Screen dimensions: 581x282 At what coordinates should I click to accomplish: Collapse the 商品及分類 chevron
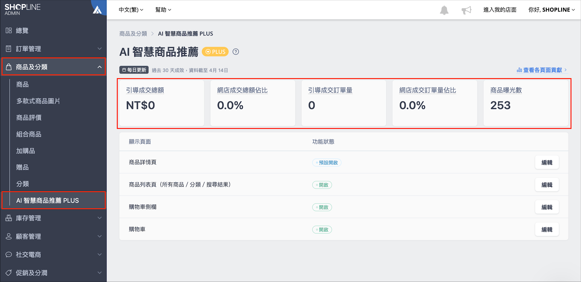(100, 67)
